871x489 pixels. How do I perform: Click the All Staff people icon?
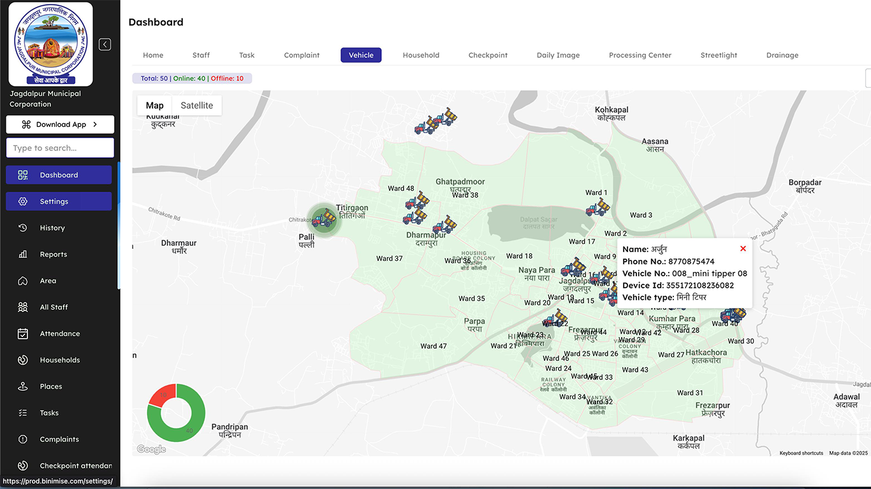23,307
